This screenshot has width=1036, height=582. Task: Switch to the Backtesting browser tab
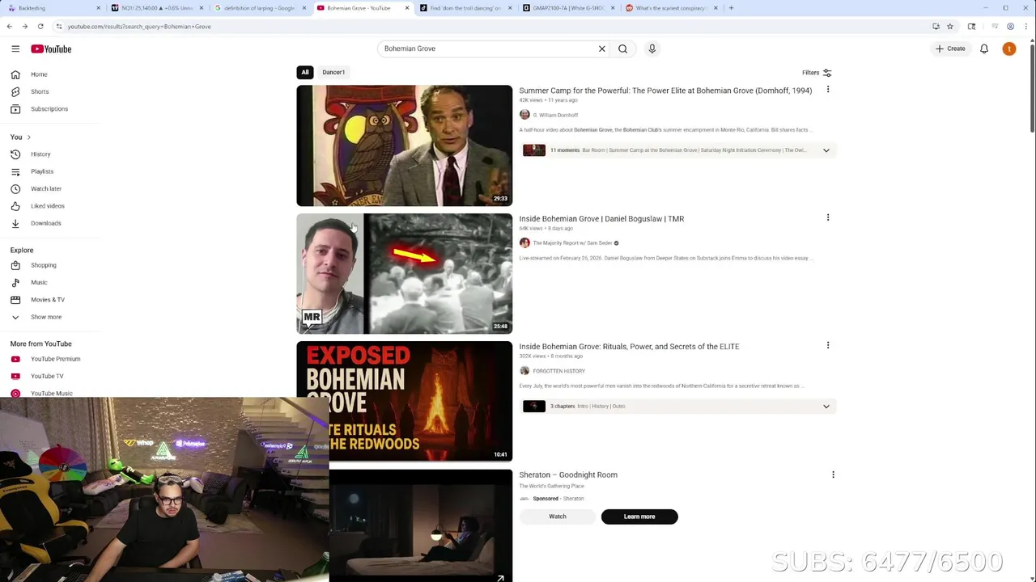53,8
